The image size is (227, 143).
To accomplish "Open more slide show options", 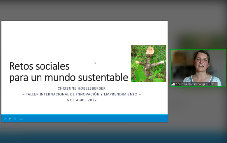I will point(21,119).
